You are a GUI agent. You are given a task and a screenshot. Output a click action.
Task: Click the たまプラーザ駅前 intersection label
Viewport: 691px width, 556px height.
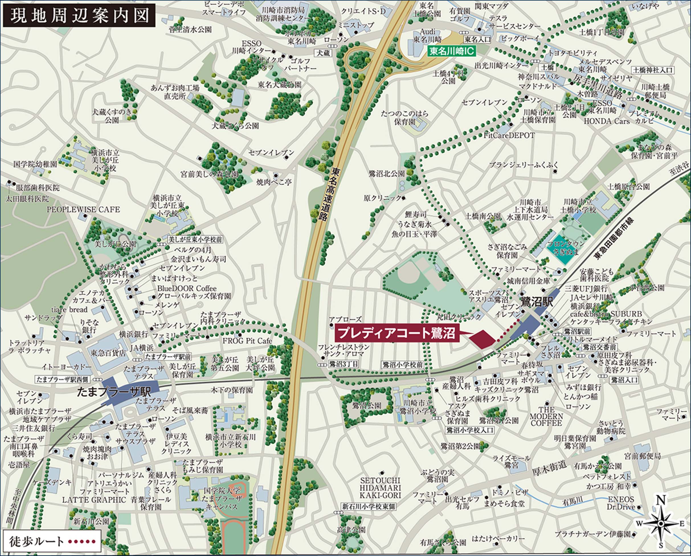point(168,356)
